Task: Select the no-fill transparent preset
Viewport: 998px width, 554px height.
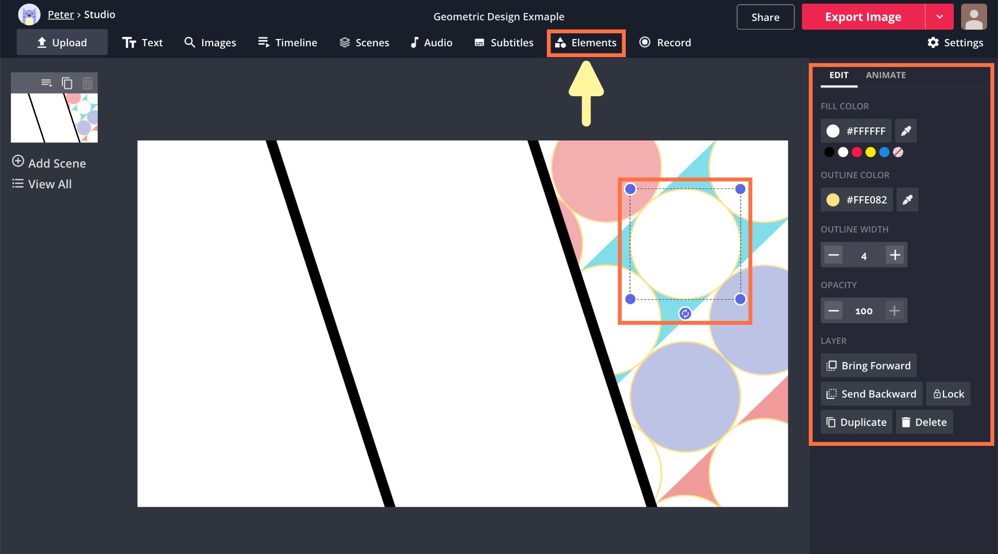Action: tap(898, 152)
